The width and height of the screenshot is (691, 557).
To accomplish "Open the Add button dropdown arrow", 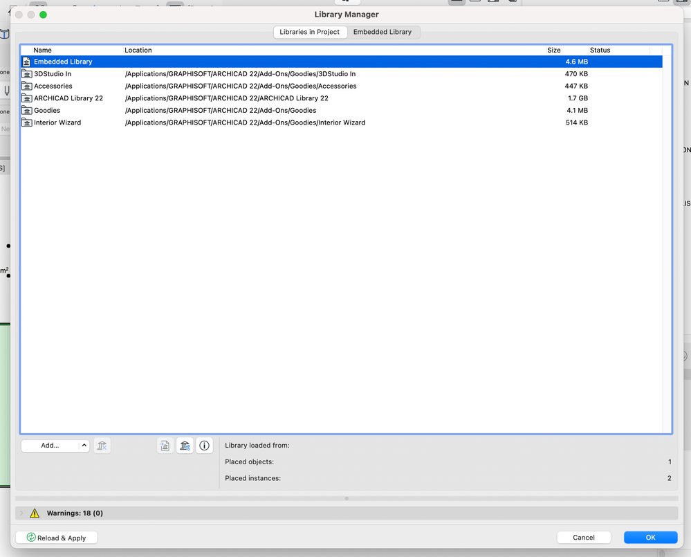I will 84,446.
